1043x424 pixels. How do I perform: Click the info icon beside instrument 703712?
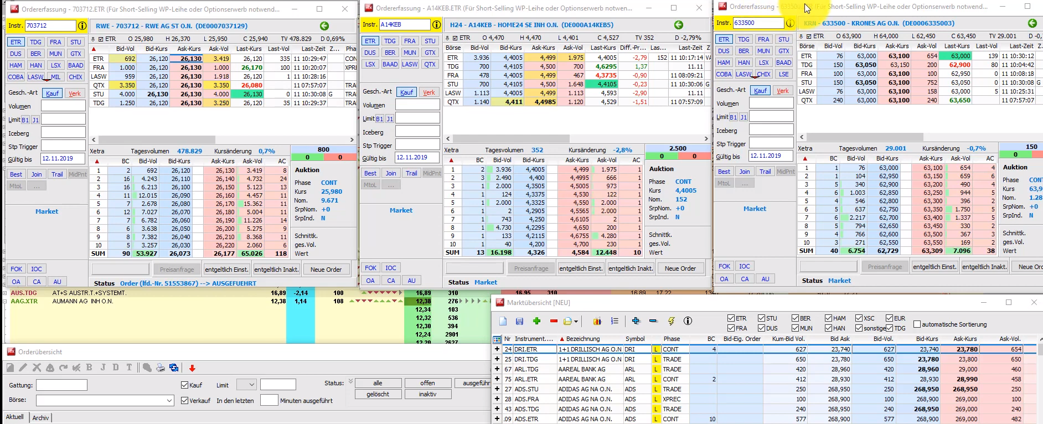point(82,26)
